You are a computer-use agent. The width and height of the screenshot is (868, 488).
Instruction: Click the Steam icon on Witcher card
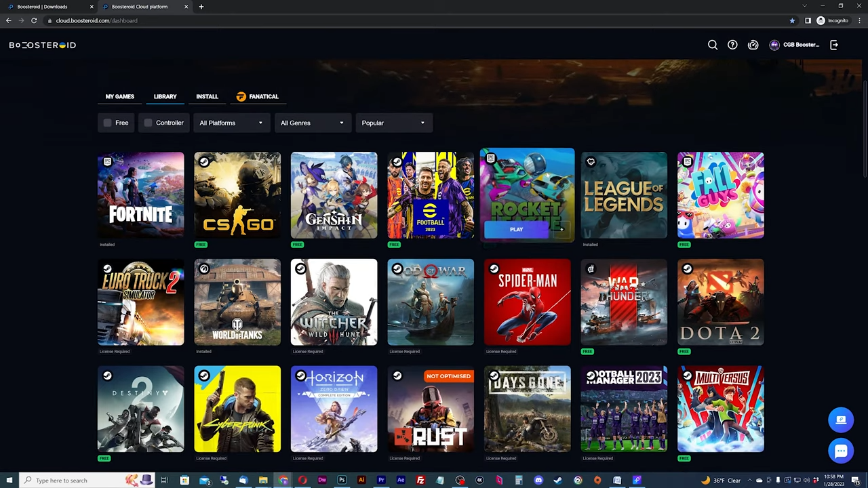tap(300, 269)
